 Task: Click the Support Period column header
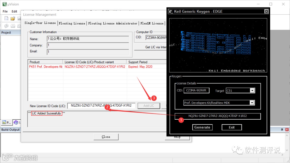pyautogui.click(x=147, y=62)
